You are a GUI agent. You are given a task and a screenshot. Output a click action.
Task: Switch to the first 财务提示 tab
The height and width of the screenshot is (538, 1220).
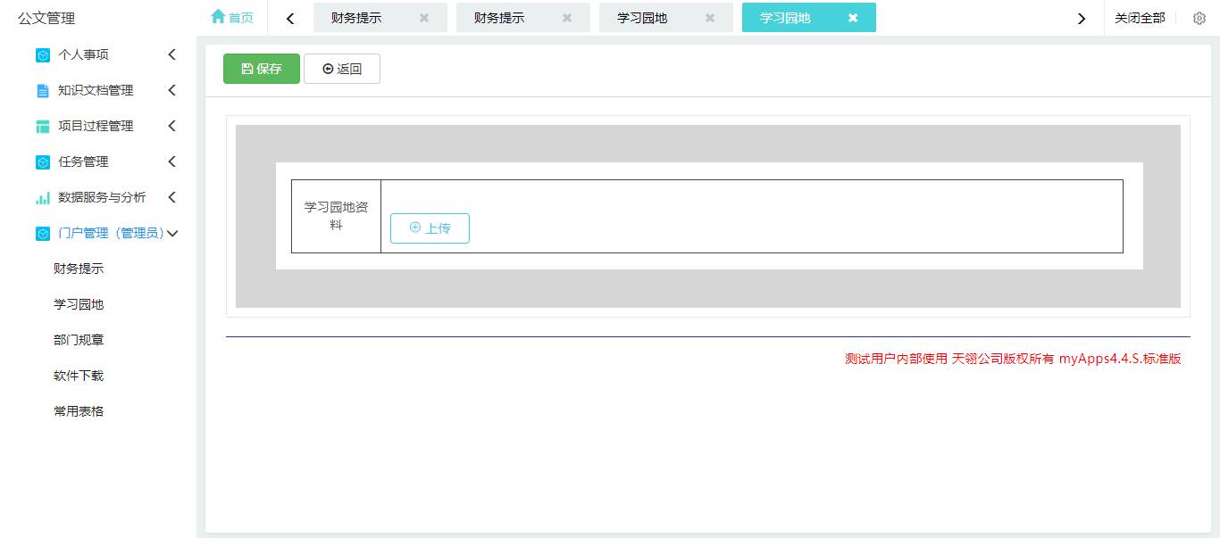coord(357,18)
